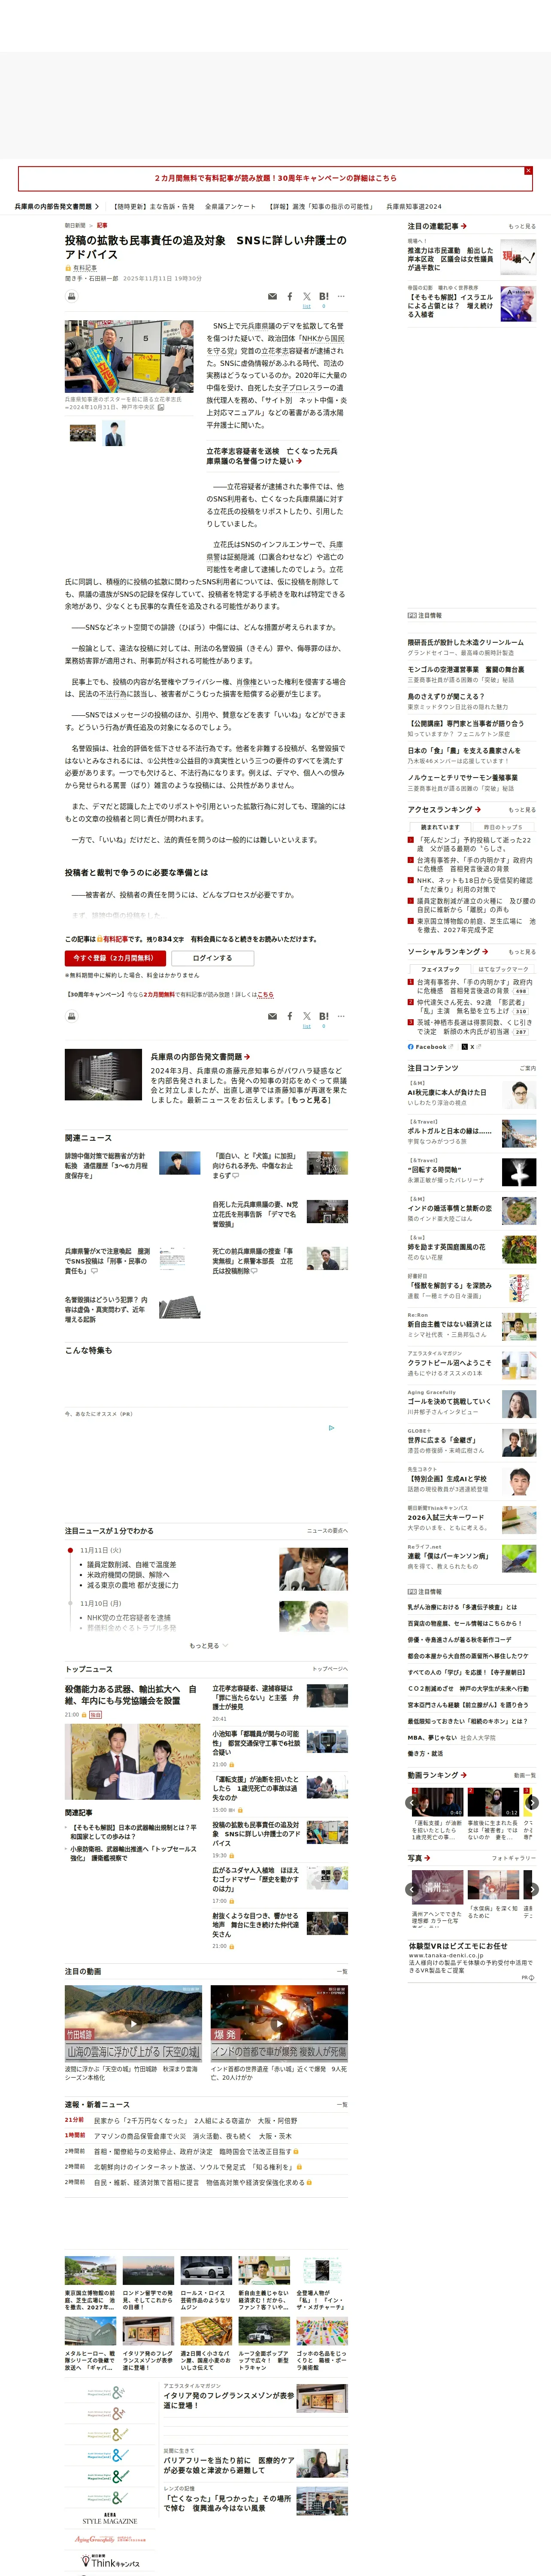Expand もっと見る under 注目ニュース list
This screenshot has height=2576, width=551.
(x=209, y=1645)
